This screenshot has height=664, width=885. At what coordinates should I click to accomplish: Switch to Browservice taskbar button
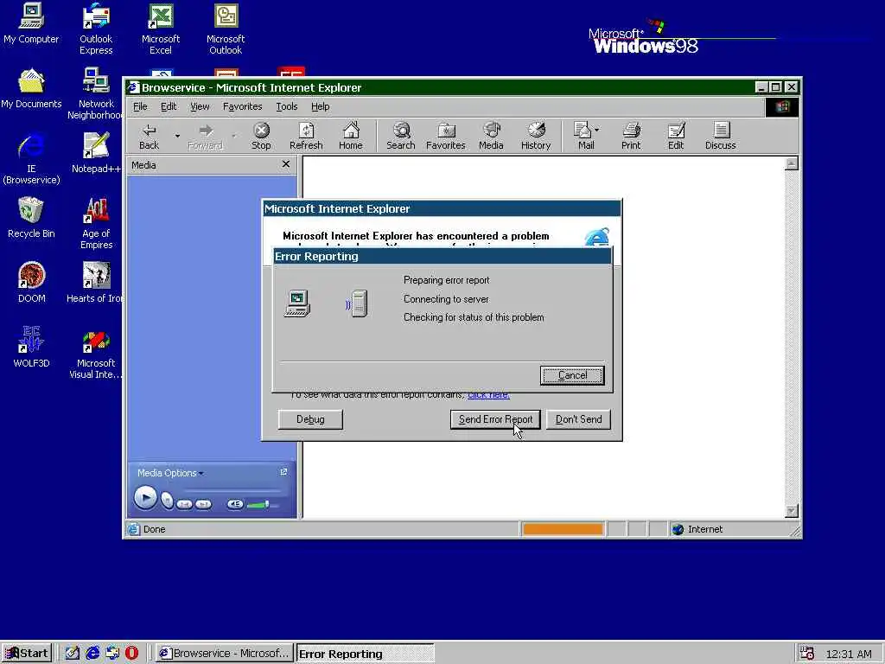225,654
